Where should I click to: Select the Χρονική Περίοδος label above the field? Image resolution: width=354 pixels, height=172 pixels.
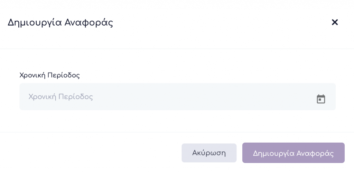[x=49, y=75]
